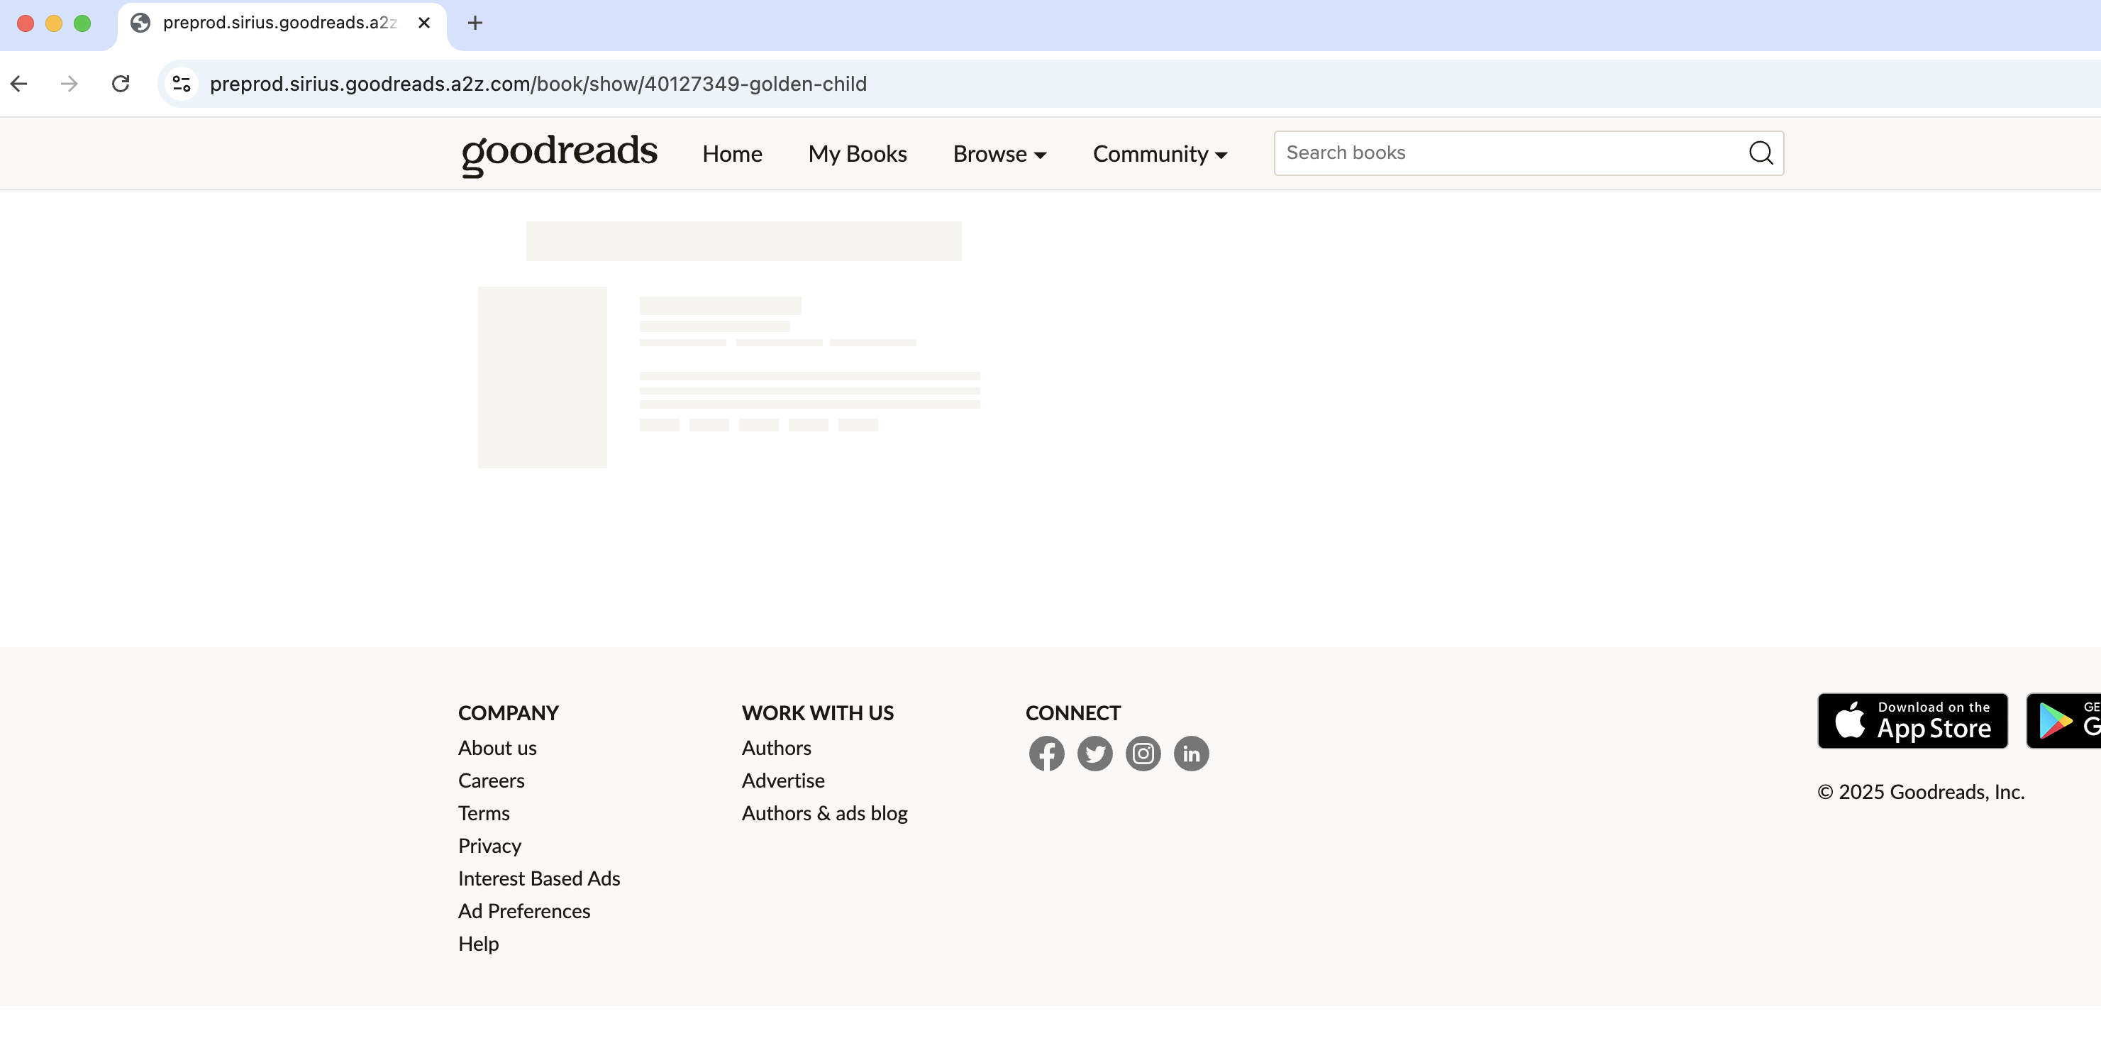Screen dimensions: 2101x1053
Task: Open My Books navigation item
Action: (x=857, y=153)
